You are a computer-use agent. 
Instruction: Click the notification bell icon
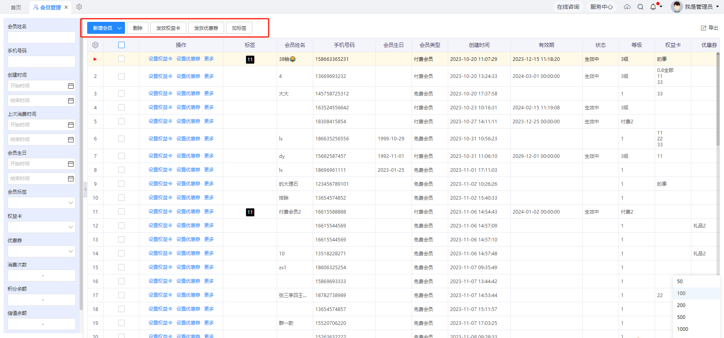(x=653, y=7)
